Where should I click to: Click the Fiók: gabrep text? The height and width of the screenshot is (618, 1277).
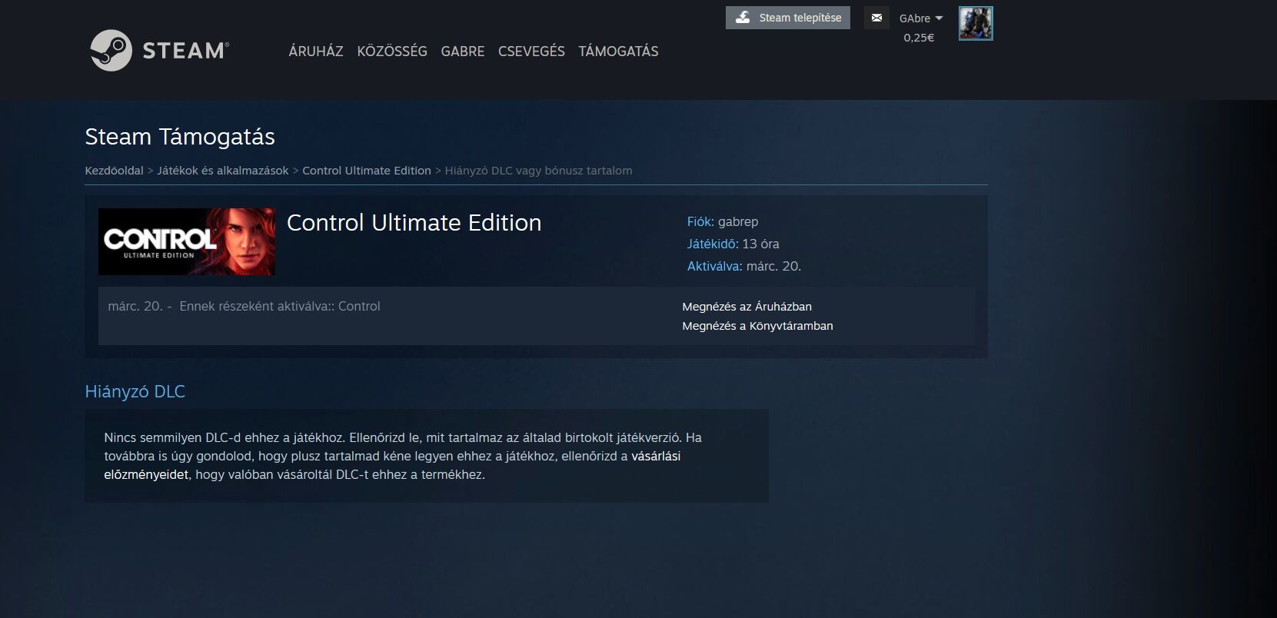click(x=723, y=221)
